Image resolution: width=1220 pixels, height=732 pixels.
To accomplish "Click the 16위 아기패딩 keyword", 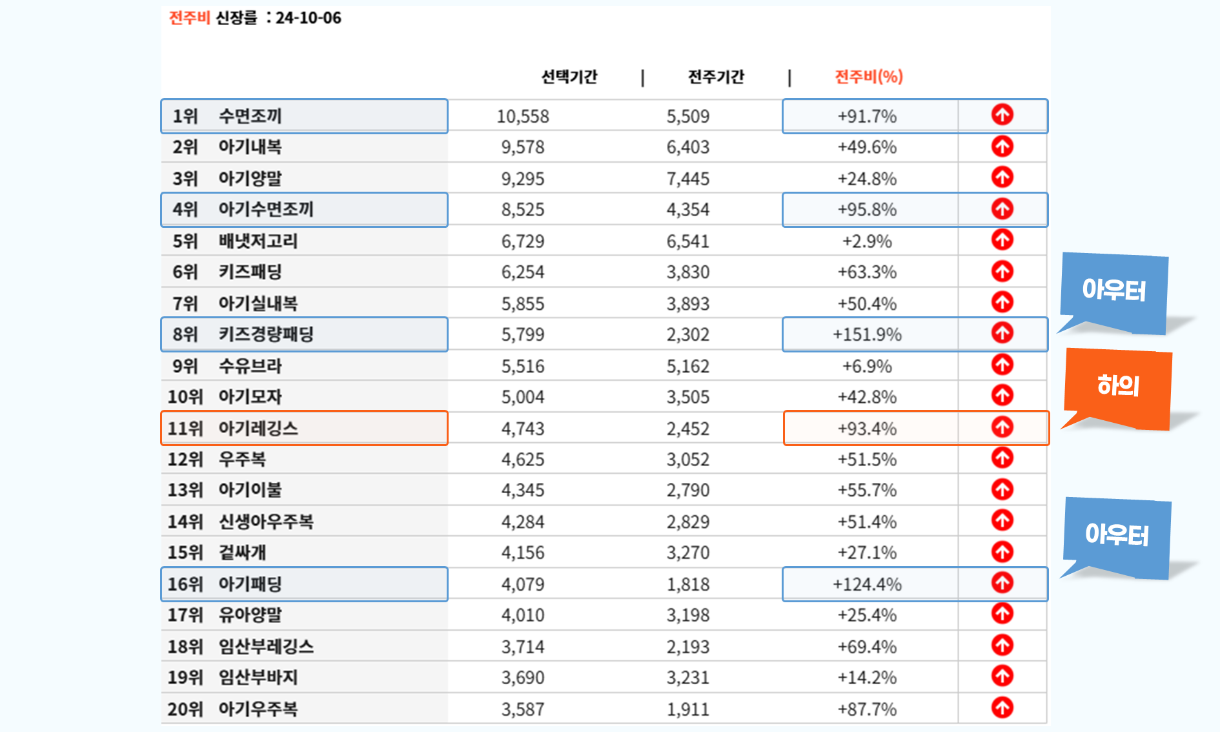I will [250, 584].
